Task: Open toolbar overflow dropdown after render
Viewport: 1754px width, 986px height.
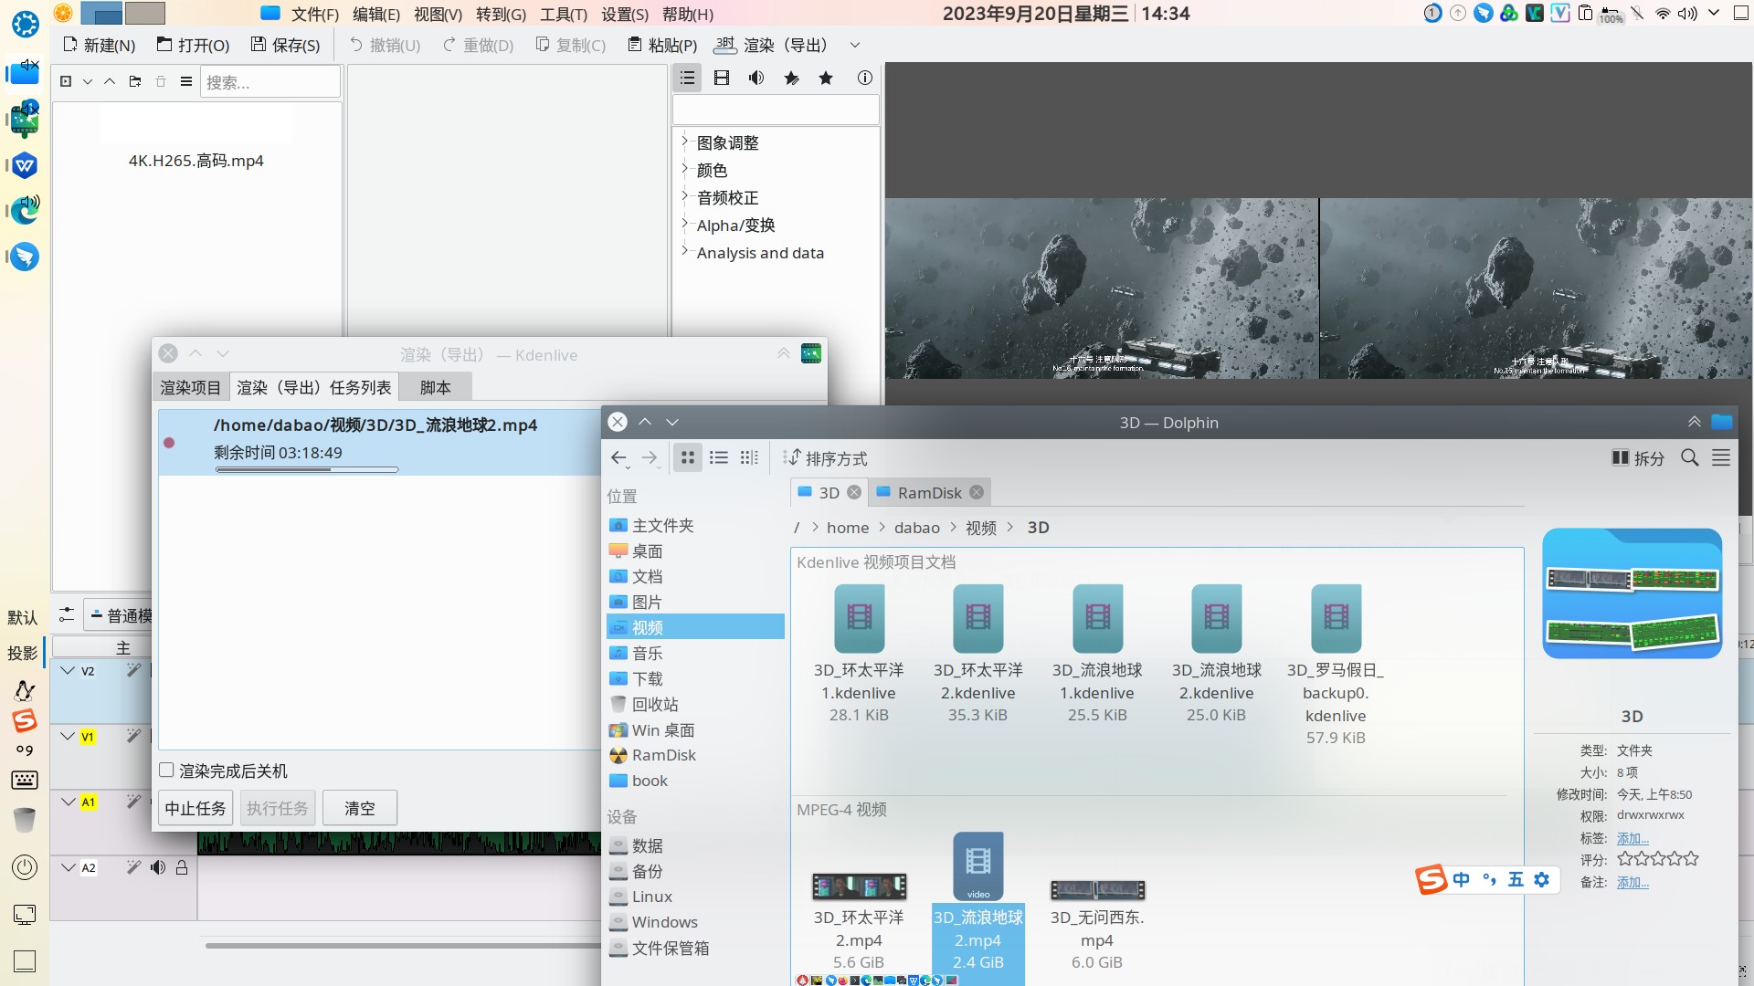Action: [x=855, y=45]
